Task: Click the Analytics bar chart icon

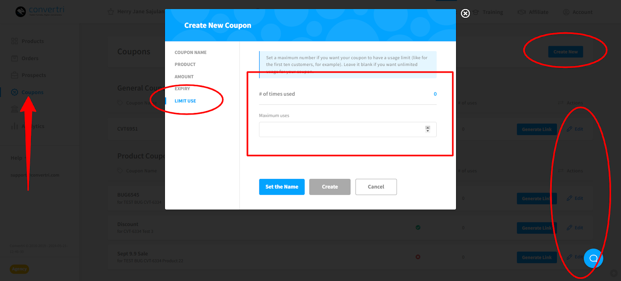Action: pyautogui.click(x=15, y=126)
